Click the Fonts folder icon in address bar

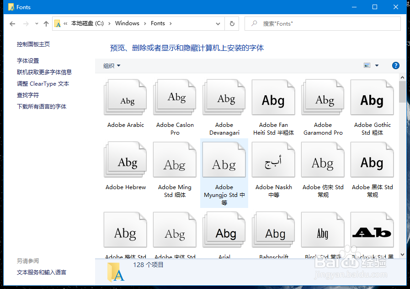tap(58, 23)
